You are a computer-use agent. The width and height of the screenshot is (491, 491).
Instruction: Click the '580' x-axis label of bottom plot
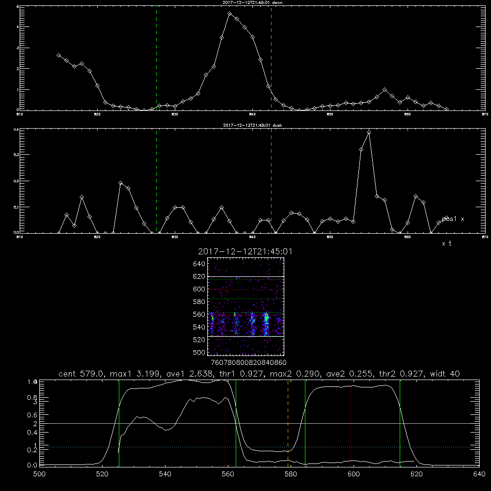click(291, 474)
